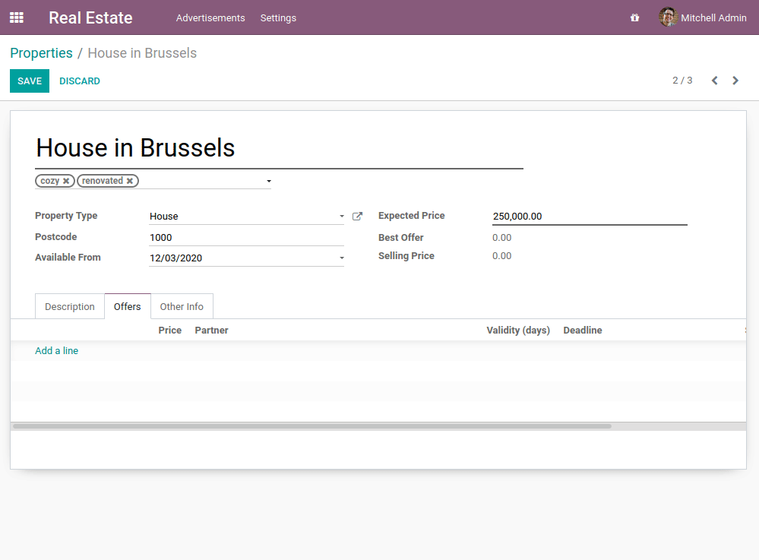
Task: Switch to the Other Info tab
Action: [182, 306]
